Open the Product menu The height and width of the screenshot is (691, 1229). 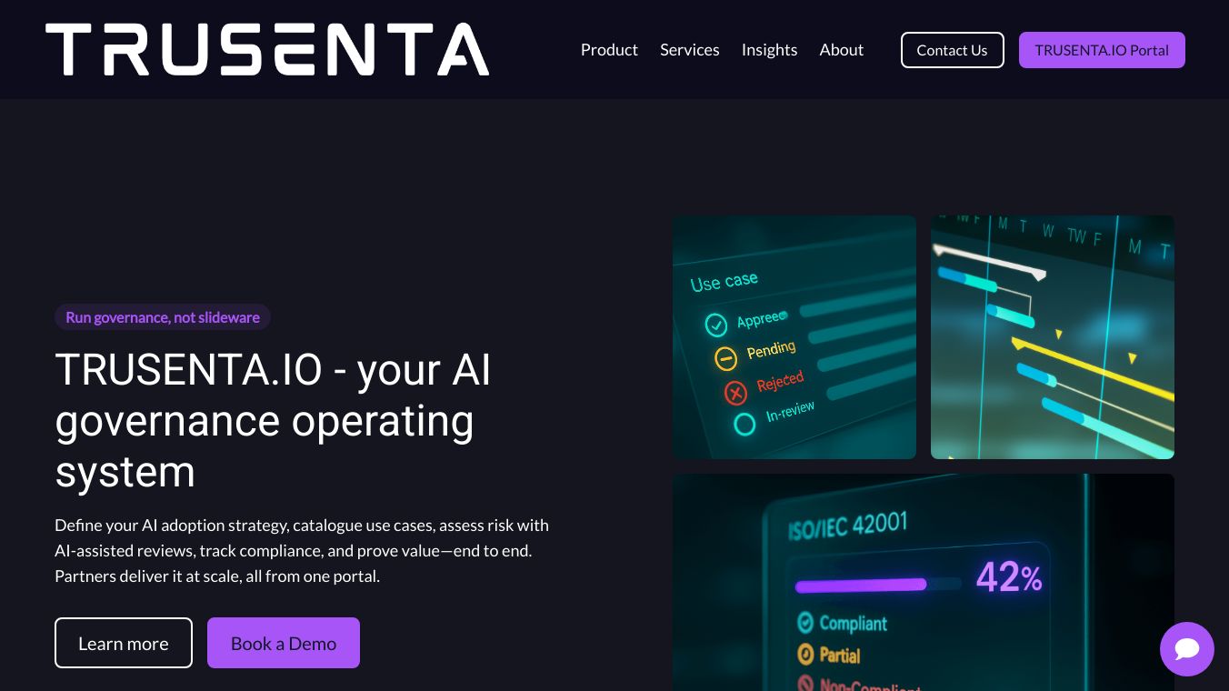[x=609, y=50]
